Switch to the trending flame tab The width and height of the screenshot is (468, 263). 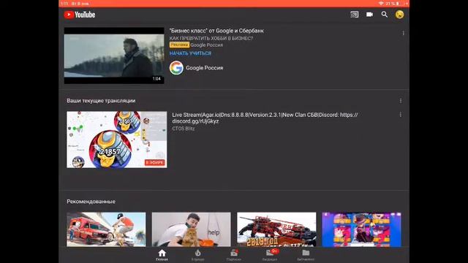pos(197,255)
